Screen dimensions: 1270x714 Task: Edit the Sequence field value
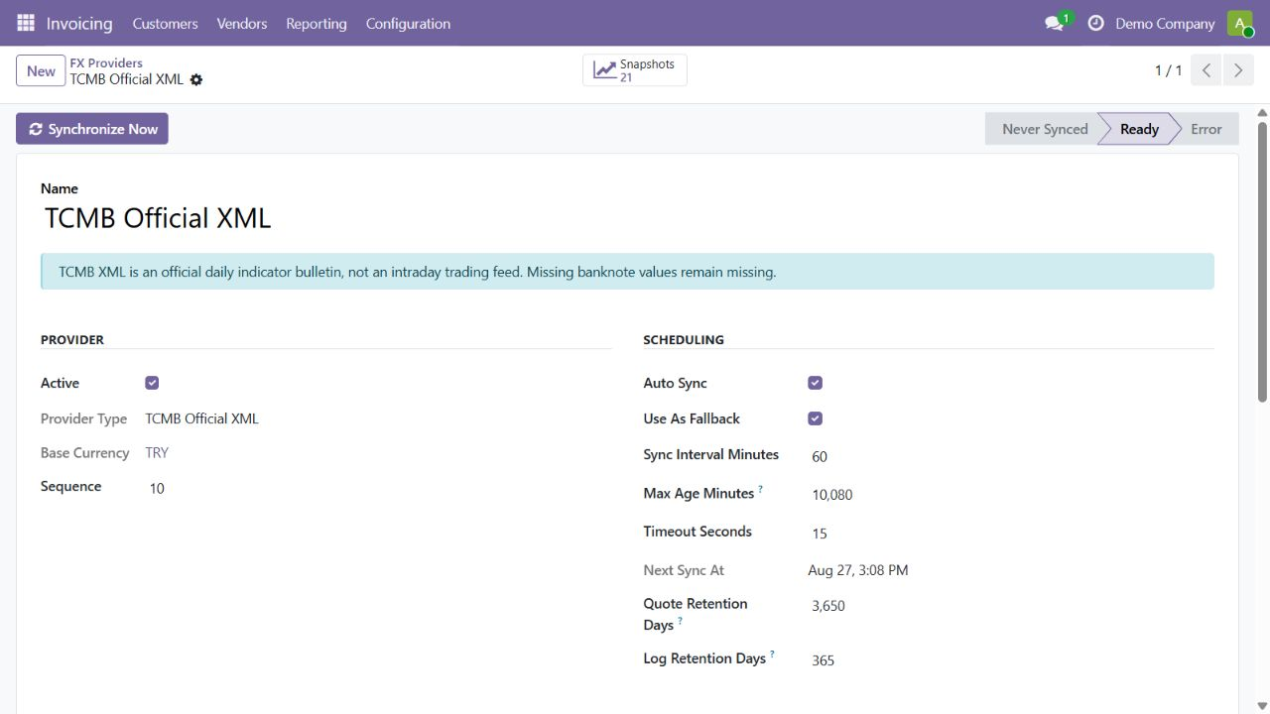tap(378, 488)
